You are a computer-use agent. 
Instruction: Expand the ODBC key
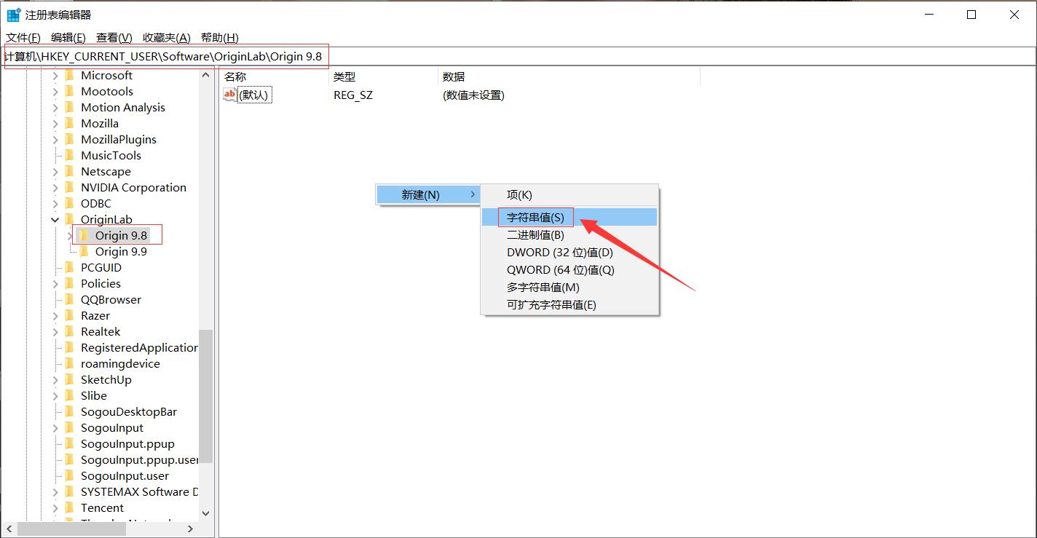click(55, 204)
